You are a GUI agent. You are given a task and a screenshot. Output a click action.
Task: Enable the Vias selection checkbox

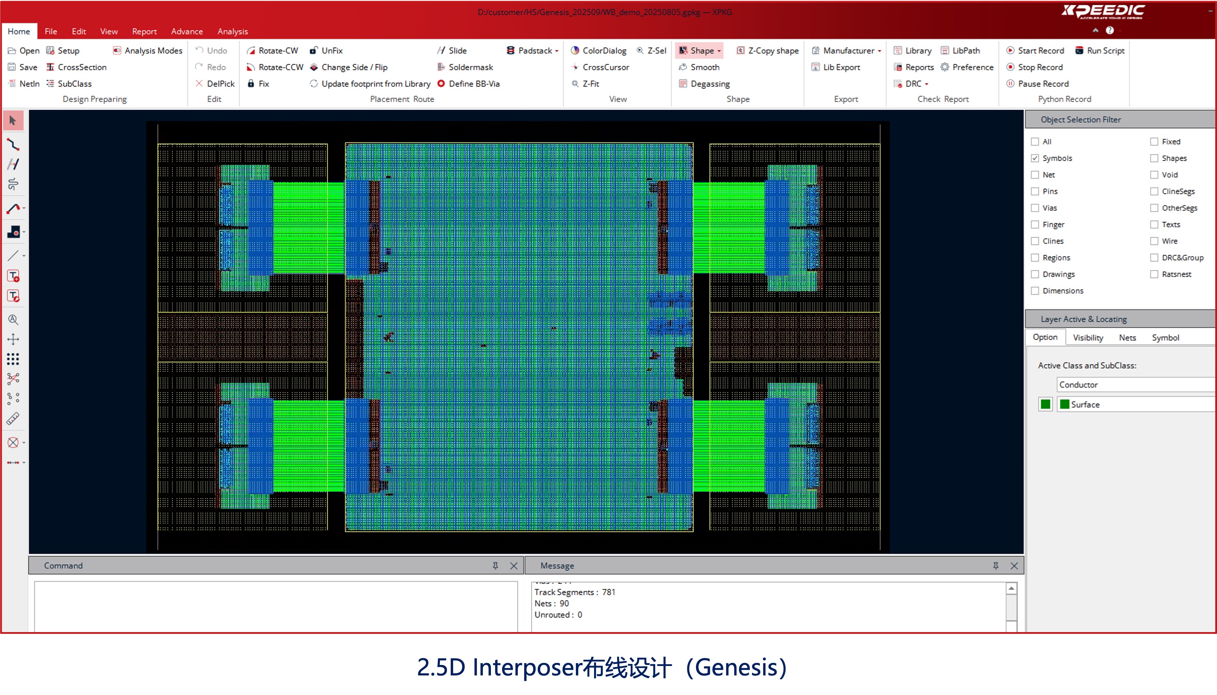pos(1035,208)
